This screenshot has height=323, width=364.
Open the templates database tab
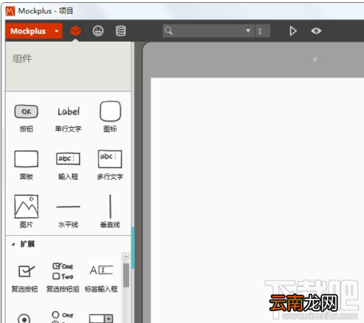[121, 31]
